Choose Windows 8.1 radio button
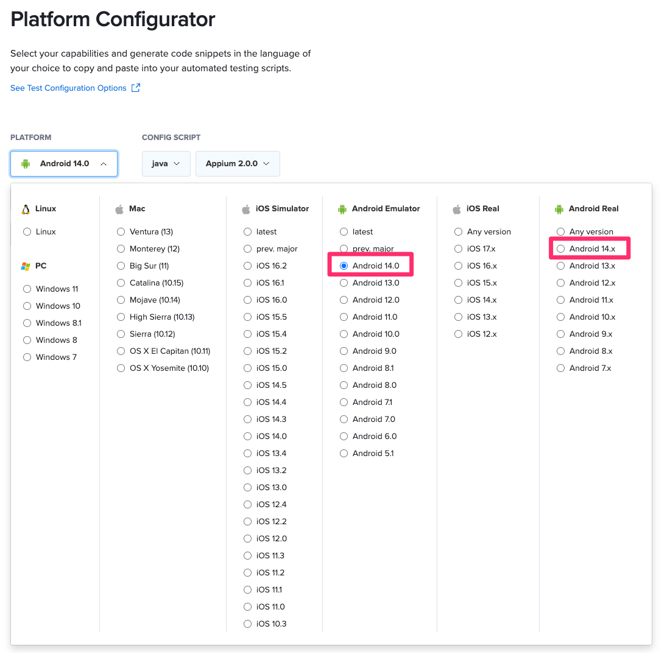This screenshot has width=670, height=657. 27,323
